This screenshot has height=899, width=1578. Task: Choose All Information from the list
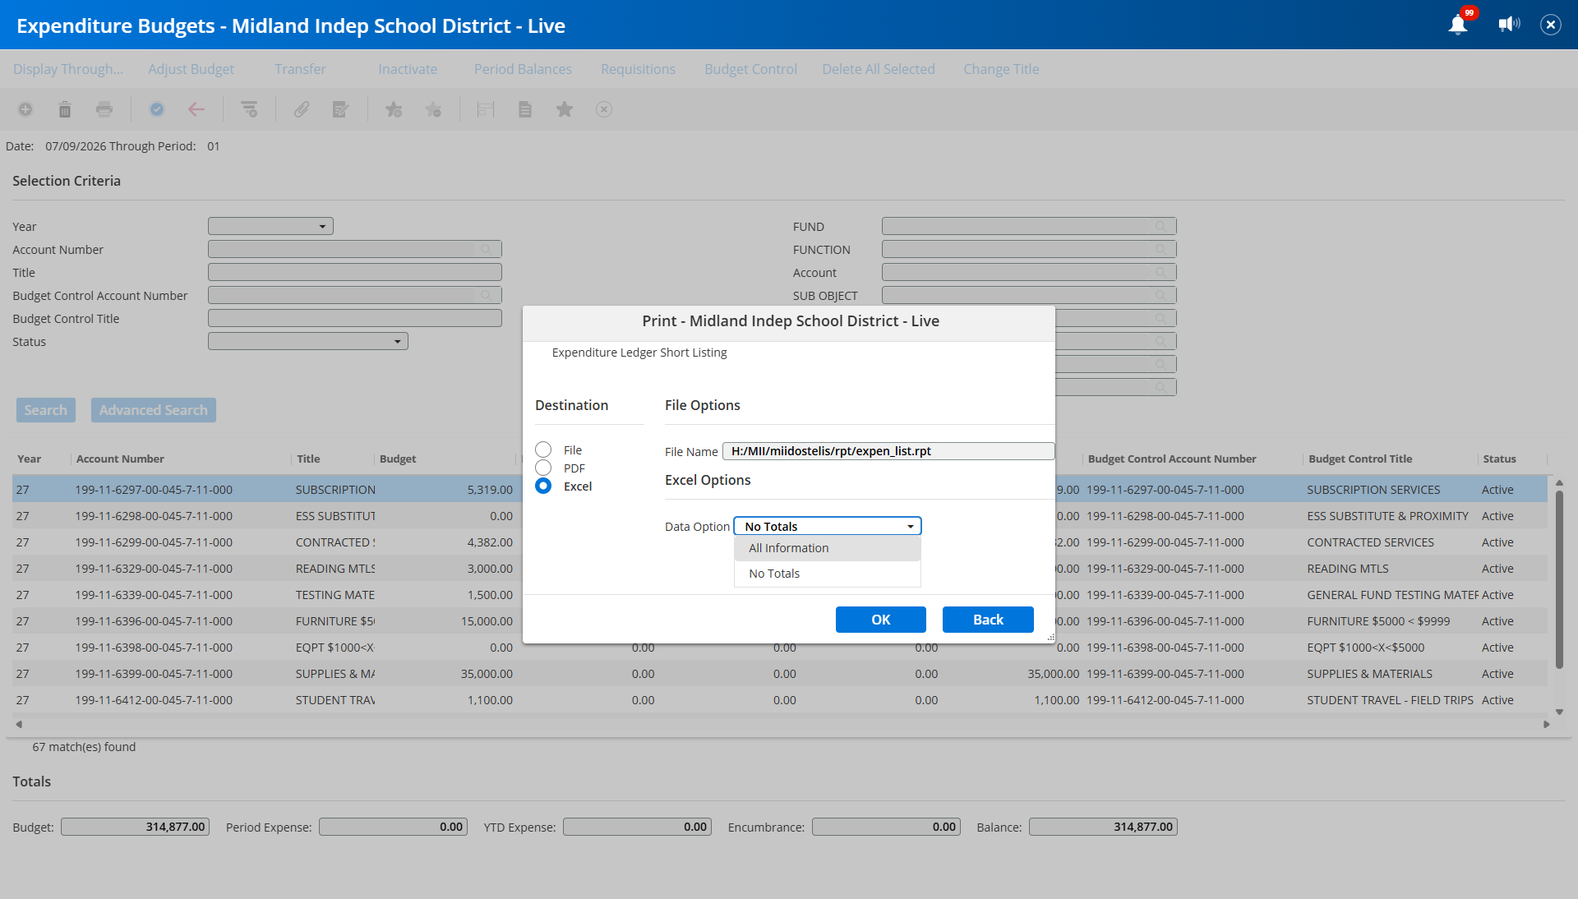pos(828,548)
